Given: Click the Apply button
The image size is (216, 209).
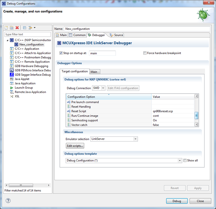Looking at the screenshot, I should click(x=198, y=188).
